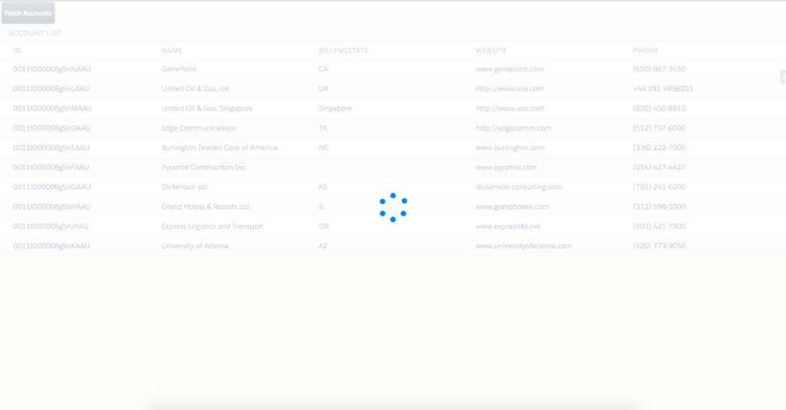Click the Express Logistics and Transport name
This screenshot has height=410, width=786.
pos(212,227)
